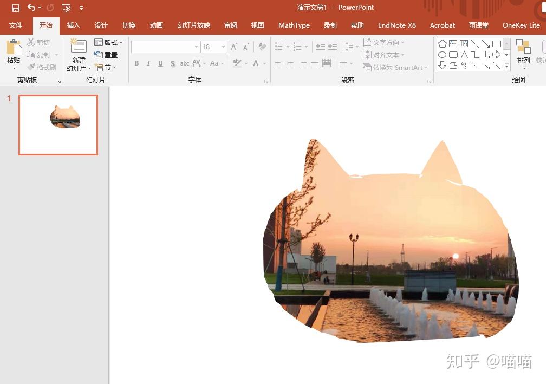This screenshot has height=384, width=546.
Task: Open the EndNote X8 tab
Action: click(x=397, y=25)
